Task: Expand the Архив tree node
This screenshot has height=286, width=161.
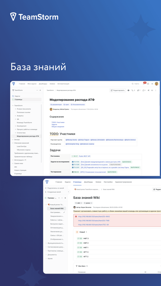Action: (46, 258)
